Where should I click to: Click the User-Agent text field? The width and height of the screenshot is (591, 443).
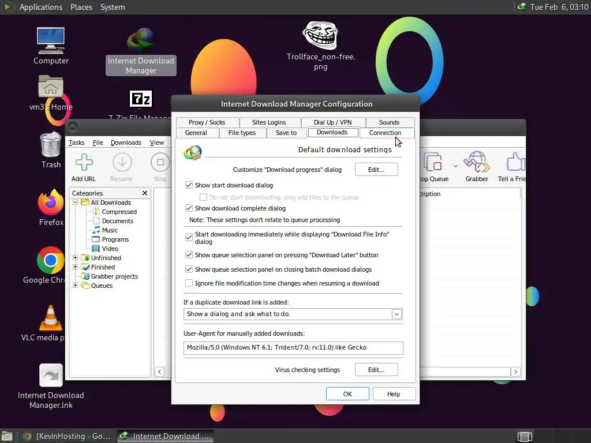pyautogui.click(x=293, y=348)
